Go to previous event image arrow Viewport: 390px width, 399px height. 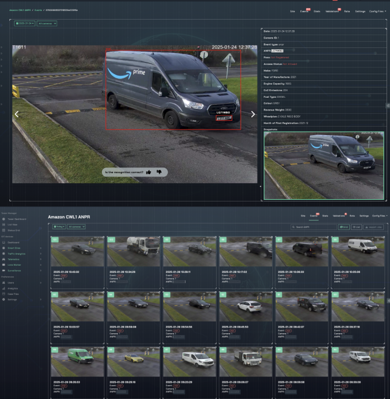(17, 114)
